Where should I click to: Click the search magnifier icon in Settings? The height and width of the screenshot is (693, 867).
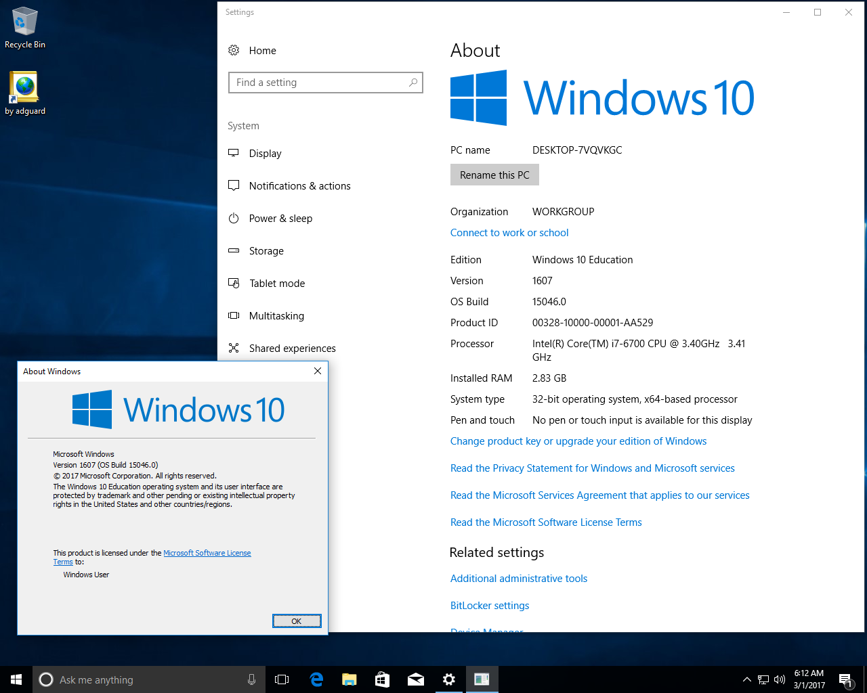pyautogui.click(x=413, y=83)
